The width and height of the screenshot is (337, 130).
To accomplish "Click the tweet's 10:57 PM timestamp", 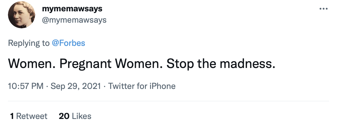I will tap(26, 86).
